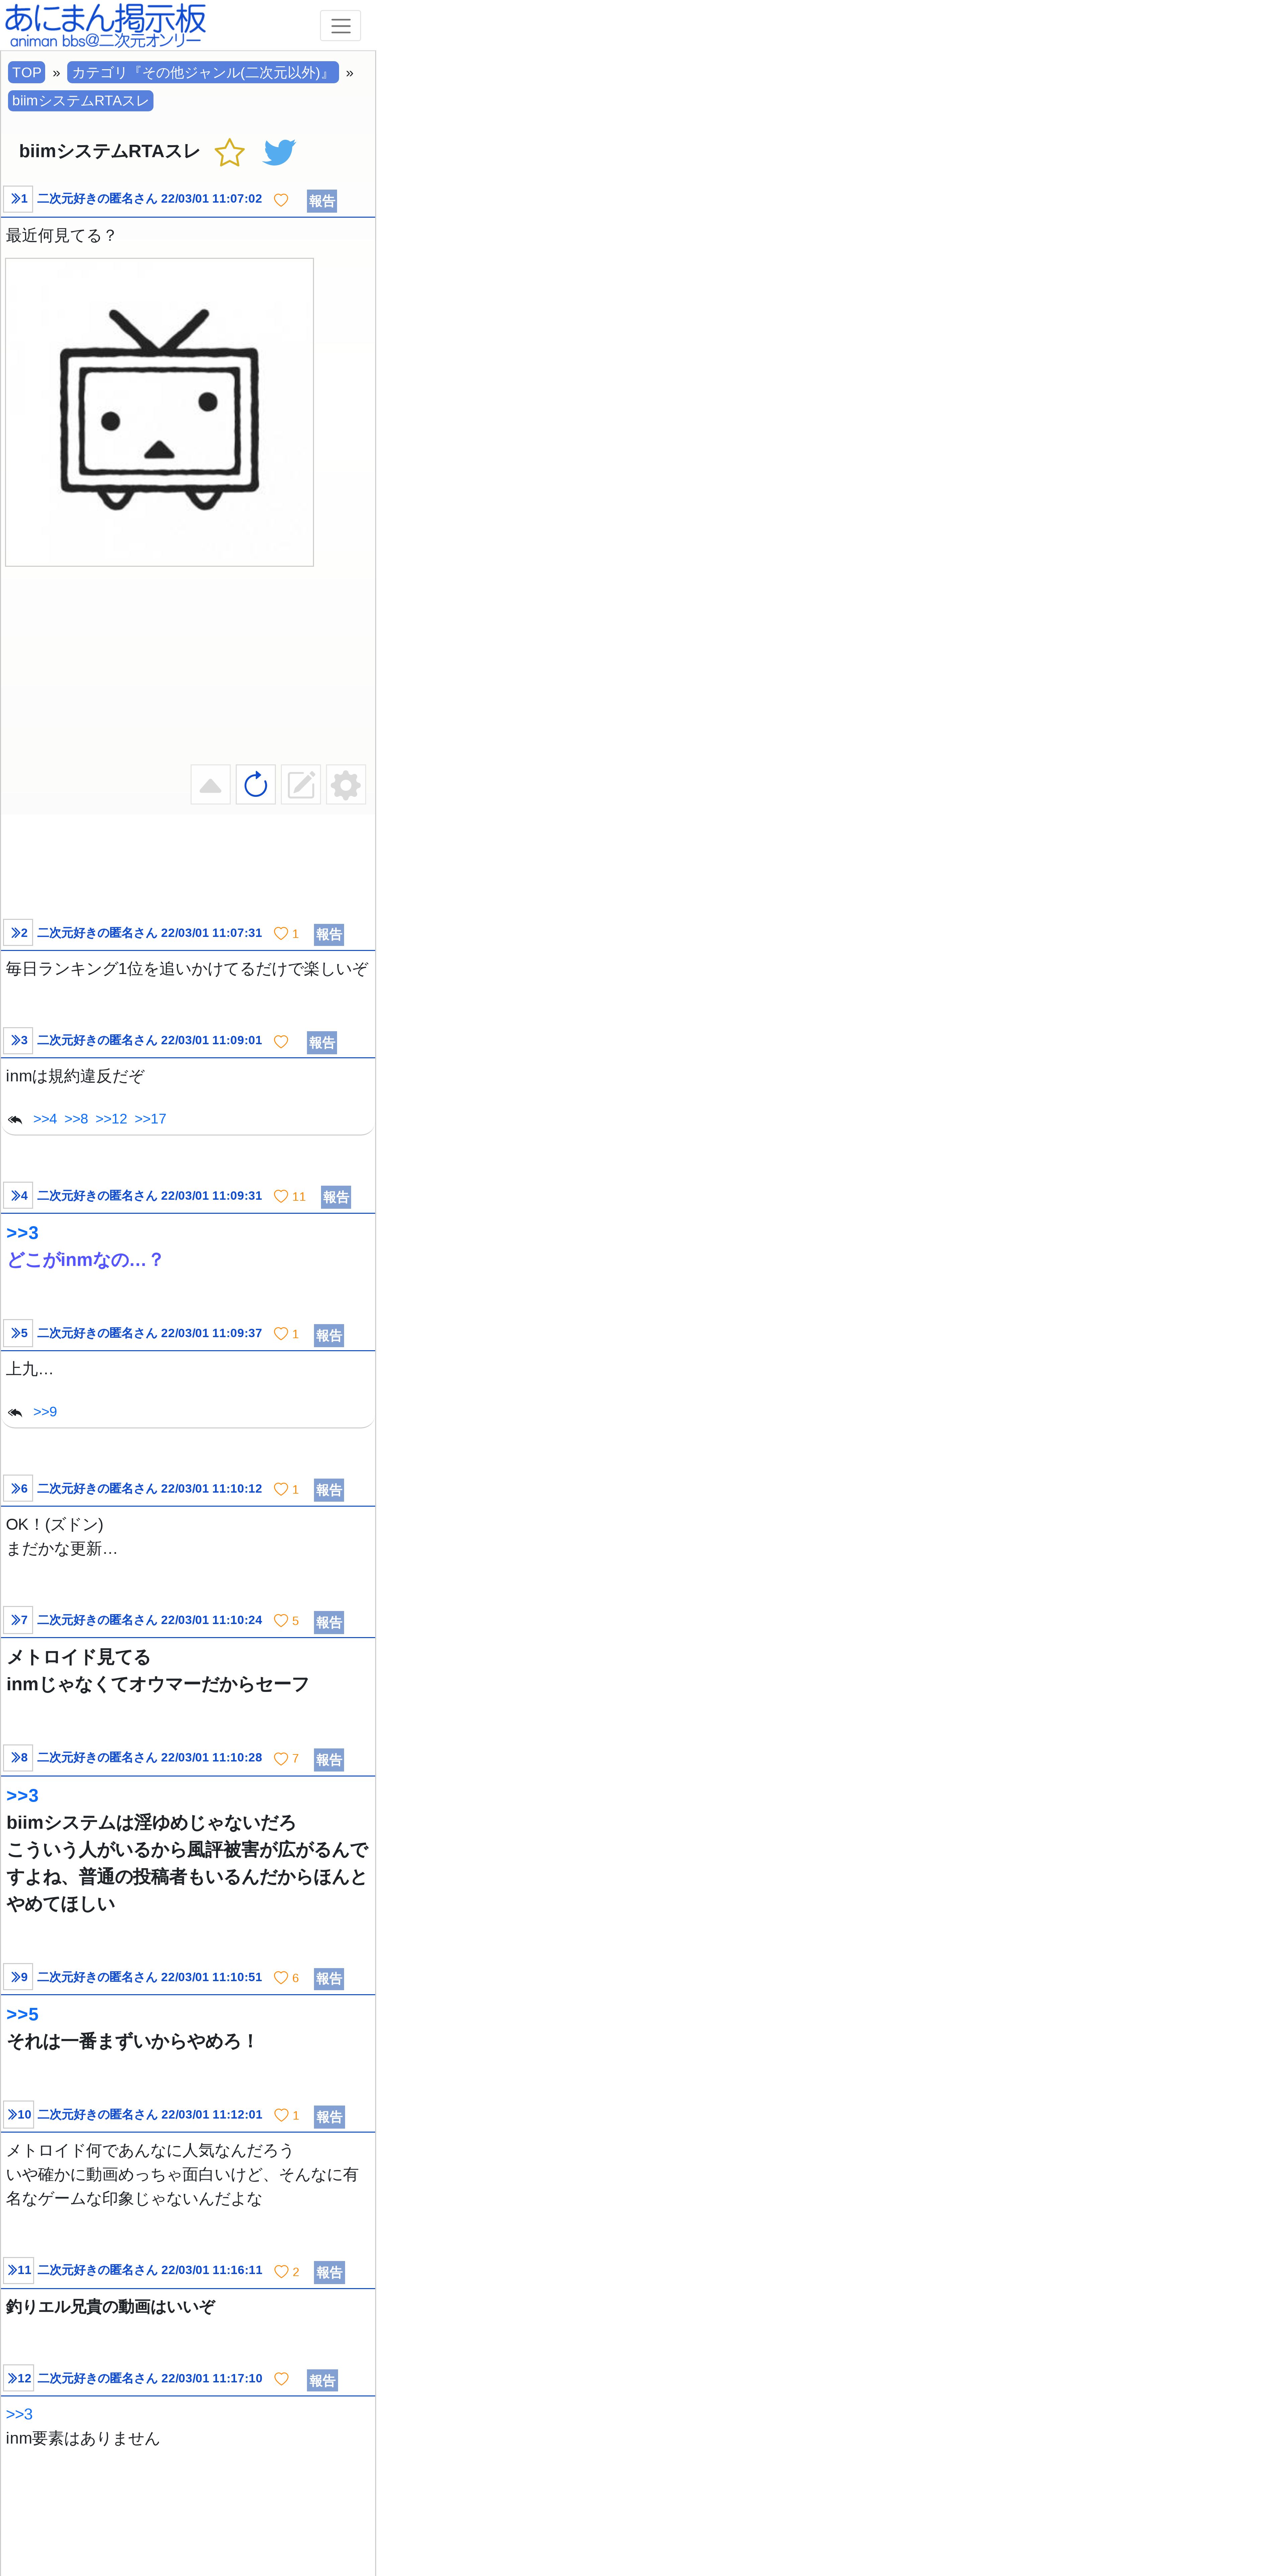Report post 12 with the 報告 button
This screenshot has width=1288, height=2576.
pos(322,2381)
